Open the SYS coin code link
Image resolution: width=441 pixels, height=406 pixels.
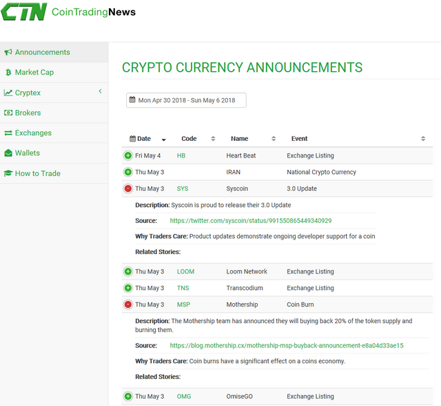pos(183,188)
